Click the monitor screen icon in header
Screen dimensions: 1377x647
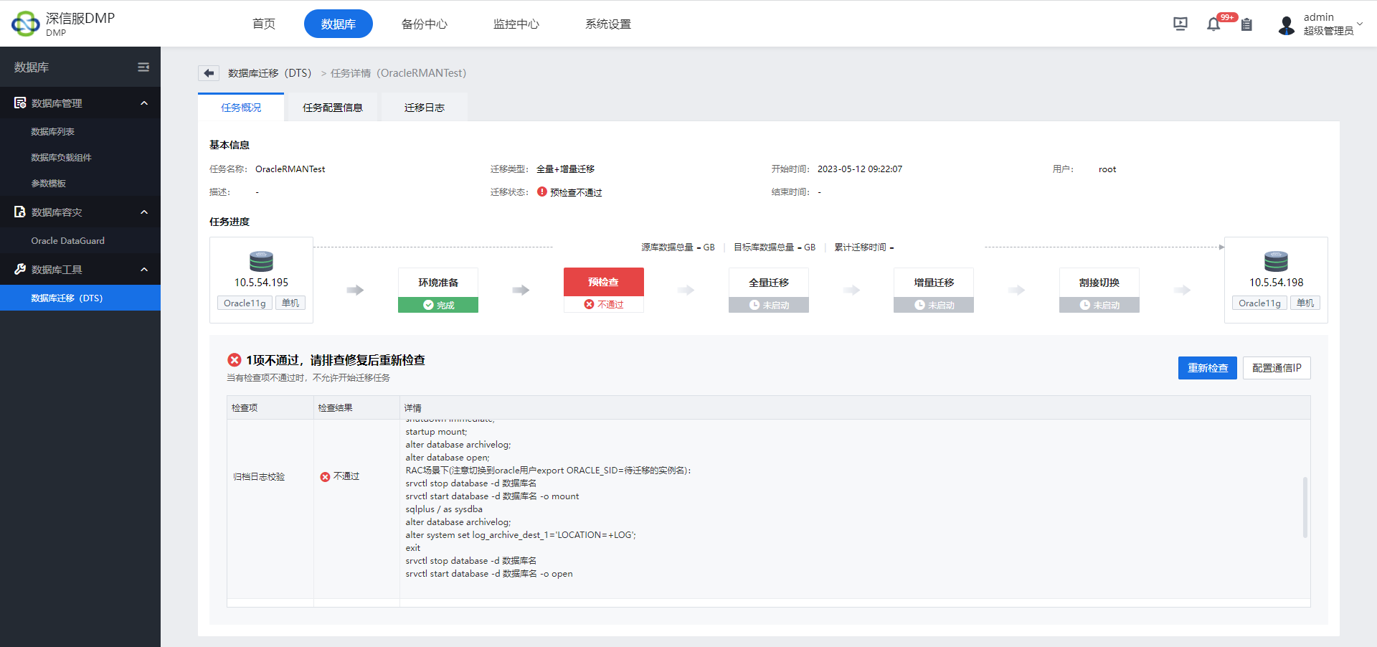pos(1180,24)
